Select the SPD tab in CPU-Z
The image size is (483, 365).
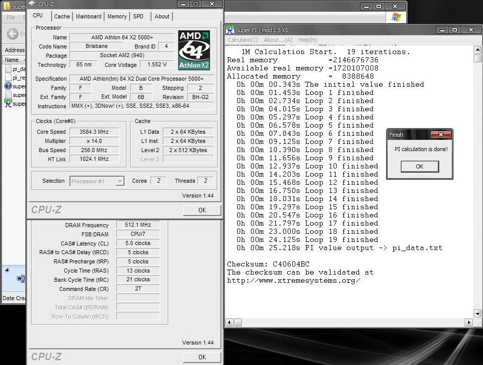(x=138, y=16)
